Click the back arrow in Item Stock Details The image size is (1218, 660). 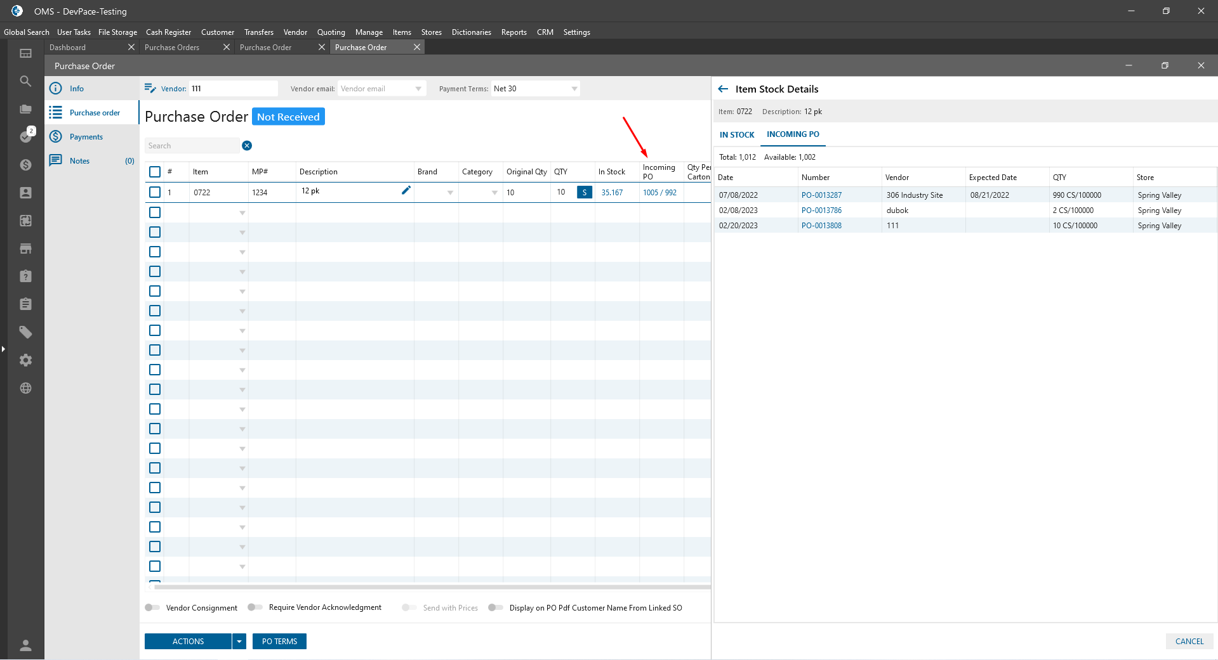(x=723, y=89)
